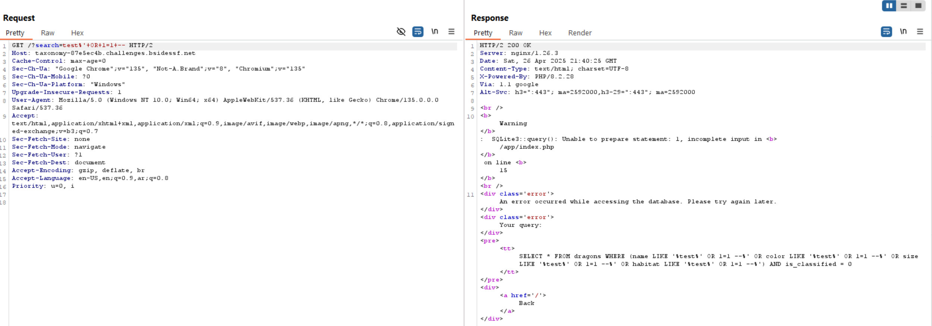Toggle show newlines \n in Request panel

pos(435,31)
